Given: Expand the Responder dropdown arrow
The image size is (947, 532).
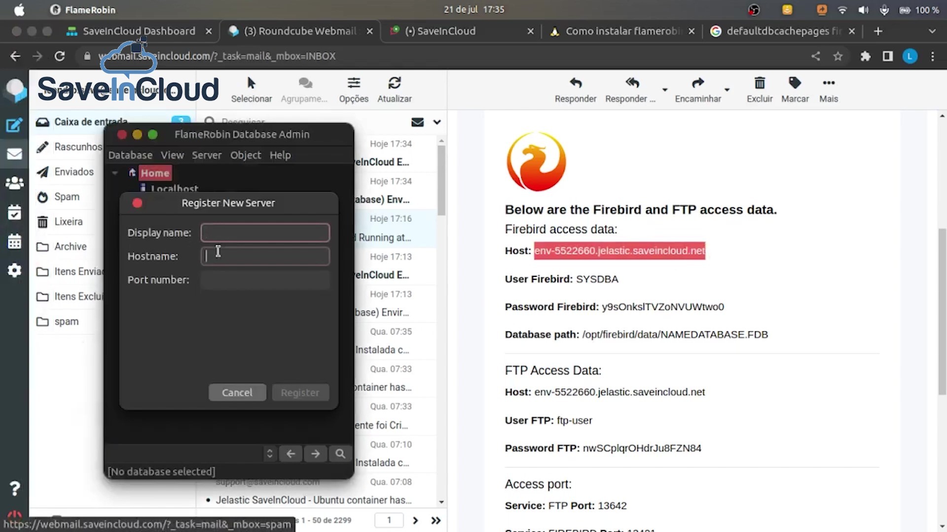Looking at the screenshot, I should click(x=665, y=90).
